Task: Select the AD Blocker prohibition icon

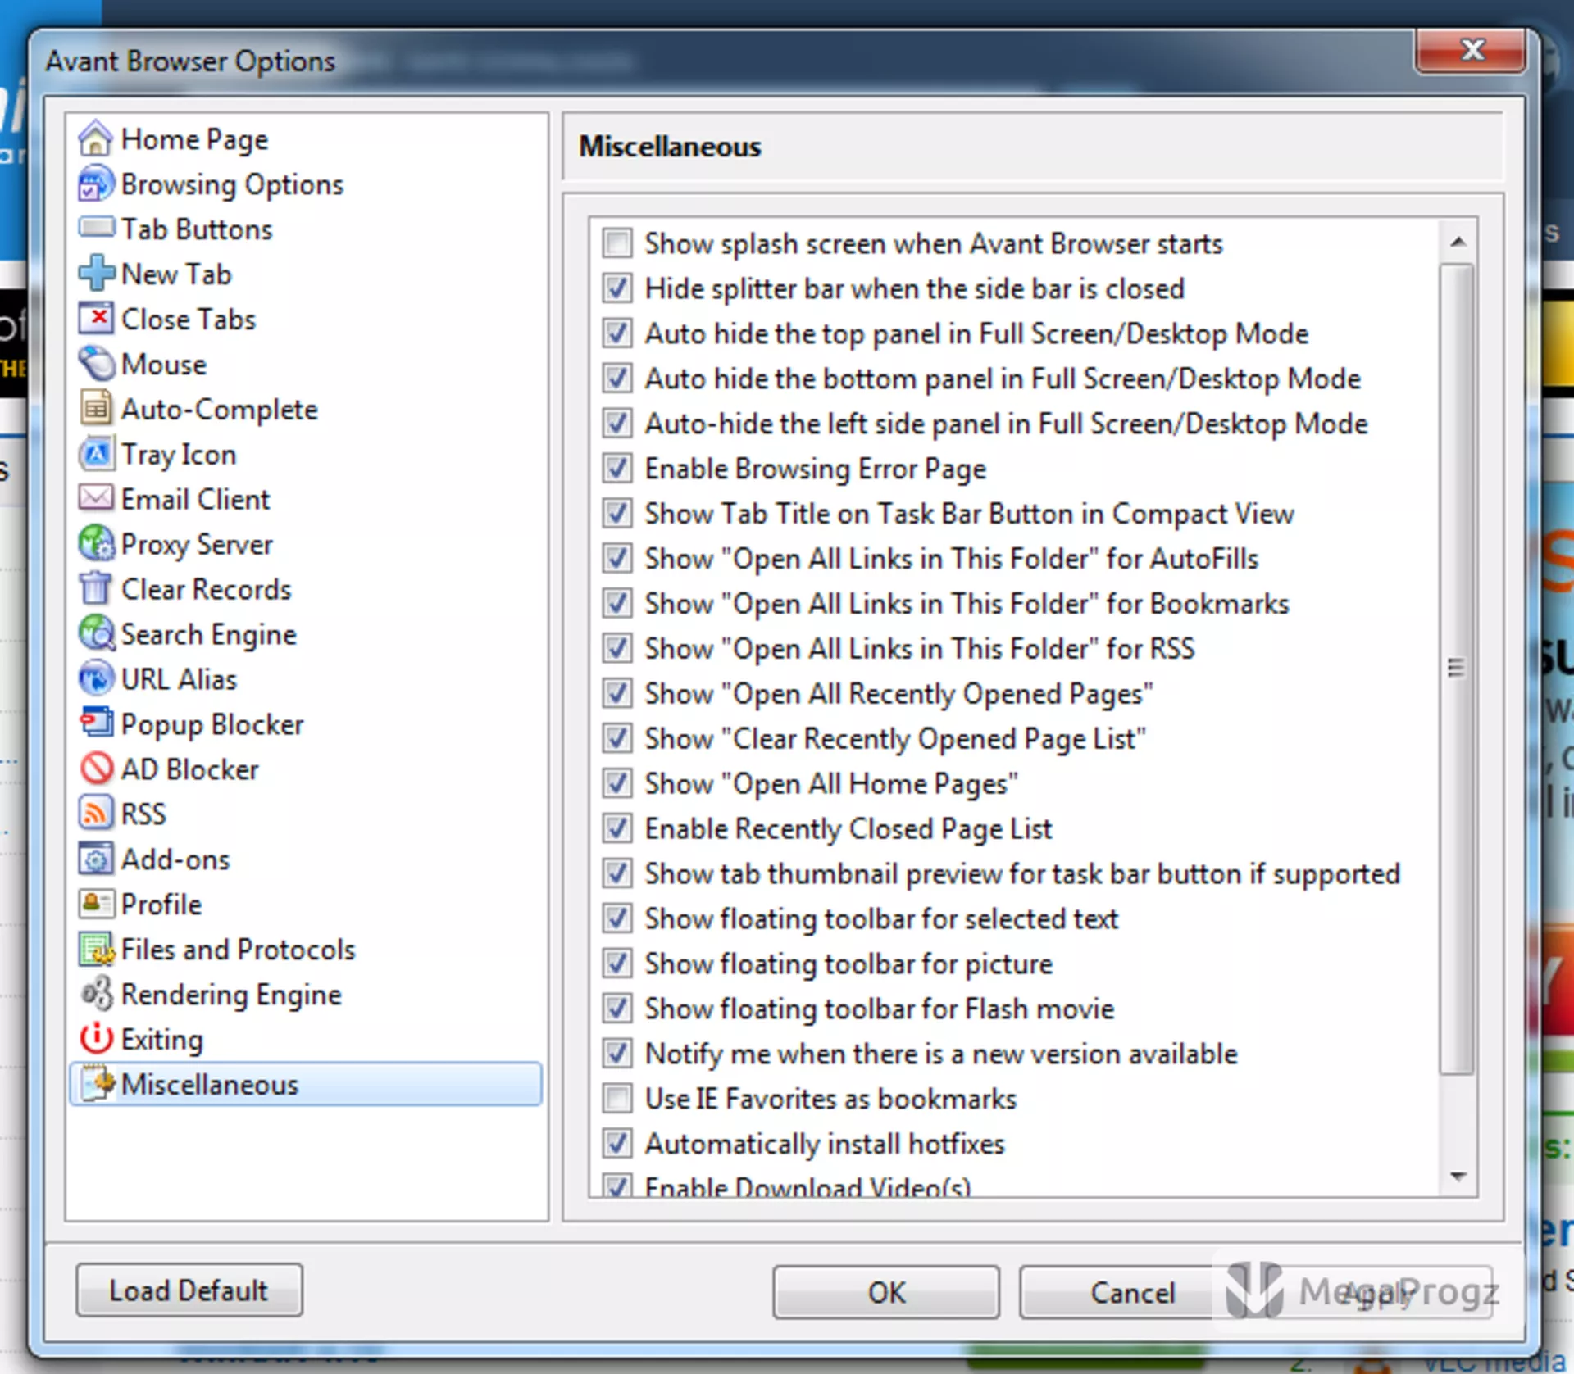Action: click(96, 769)
